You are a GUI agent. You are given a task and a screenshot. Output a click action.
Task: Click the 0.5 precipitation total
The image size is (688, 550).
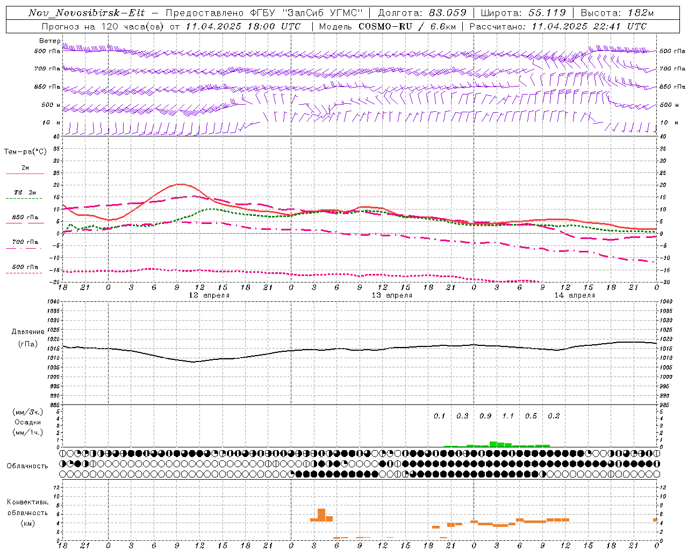coord(531,416)
